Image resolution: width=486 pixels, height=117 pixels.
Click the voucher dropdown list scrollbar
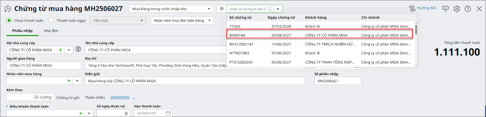click(x=416, y=29)
